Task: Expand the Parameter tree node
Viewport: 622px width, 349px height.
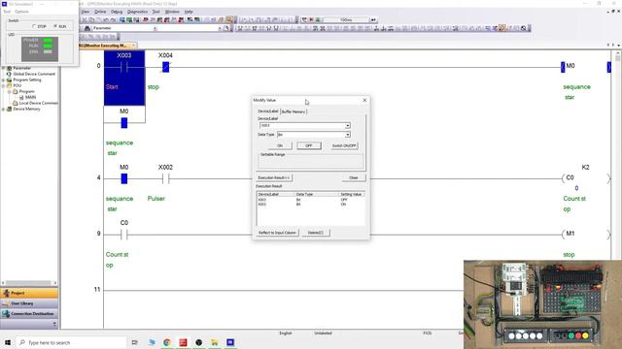Action: pos(4,68)
